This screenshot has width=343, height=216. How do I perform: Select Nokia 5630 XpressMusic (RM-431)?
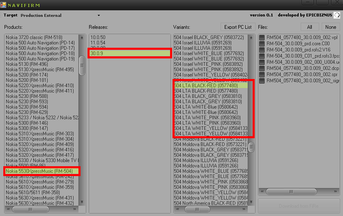[39, 198]
